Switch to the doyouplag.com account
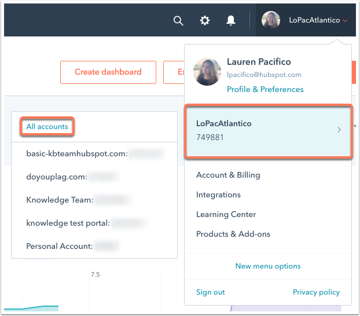The width and height of the screenshot is (360, 316). click(x=56, y=177)
